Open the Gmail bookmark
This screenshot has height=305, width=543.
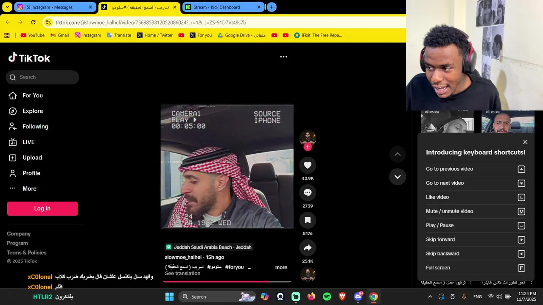pyautogui.click(x=59, y=36)
